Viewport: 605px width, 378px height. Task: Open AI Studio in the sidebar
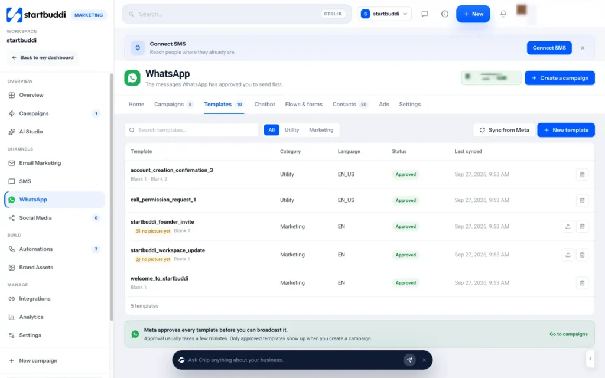point(54,132)
